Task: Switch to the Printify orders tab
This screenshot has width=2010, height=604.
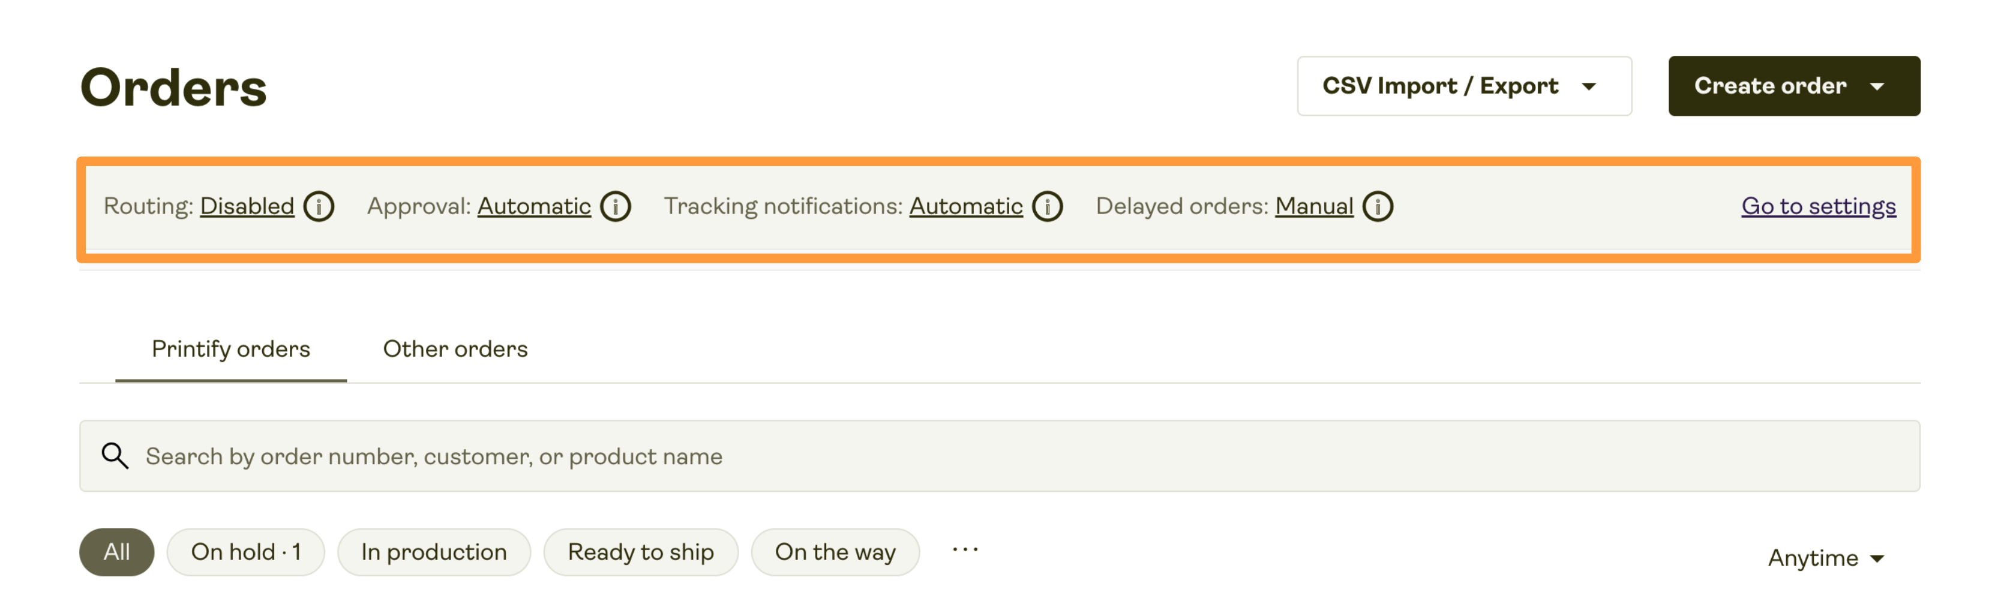Action: click(231, 350)
